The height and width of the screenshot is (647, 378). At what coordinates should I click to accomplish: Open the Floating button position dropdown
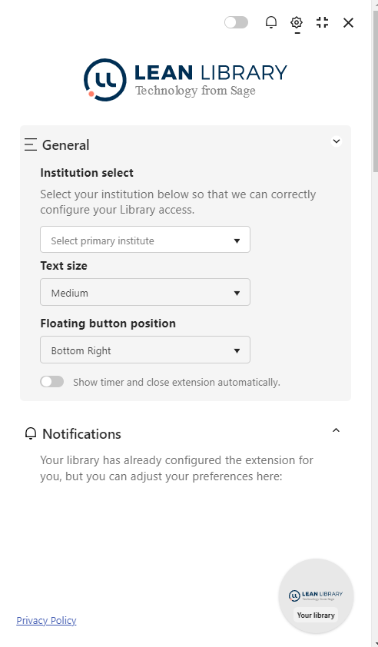(x=145, y=350)
